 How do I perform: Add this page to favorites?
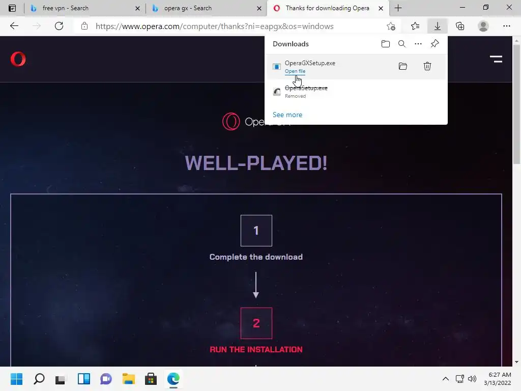[391, 26]
